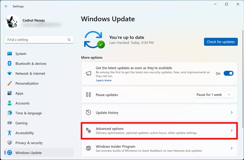Close the Settings window
The image size is (244, 160).
click(x=238, y=4)
